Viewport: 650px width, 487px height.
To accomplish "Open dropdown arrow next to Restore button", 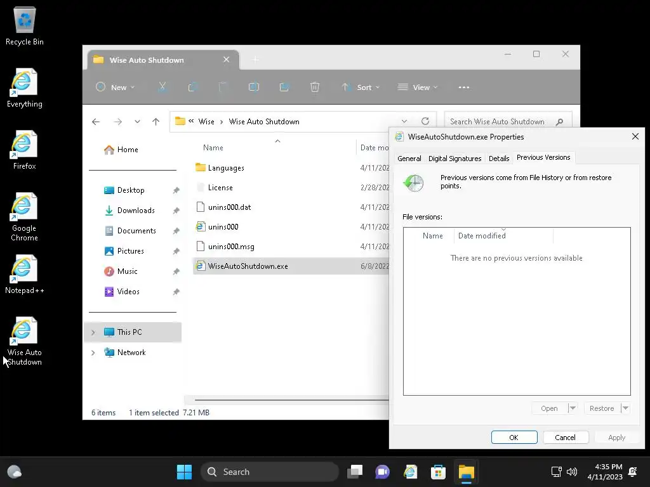I will point(625,408).
